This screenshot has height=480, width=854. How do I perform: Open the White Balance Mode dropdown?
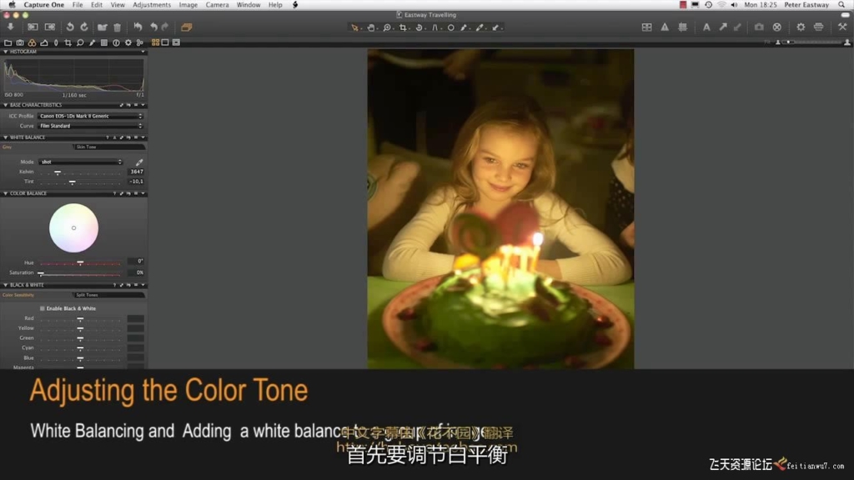point(81,162)
